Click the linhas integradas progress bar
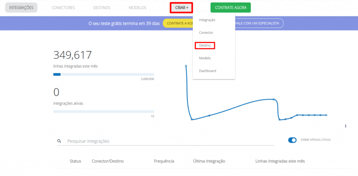Image resolution: width=358 pixels, height=176 pixels. pos(103,74)
